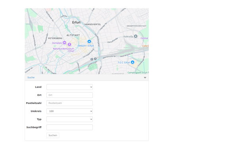Click the Central label on map
The image size is (238, 148).
(144, 38)
